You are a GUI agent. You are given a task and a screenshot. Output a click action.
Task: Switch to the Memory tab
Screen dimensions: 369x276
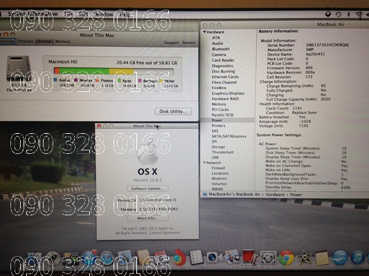click(x=62, y=41)
